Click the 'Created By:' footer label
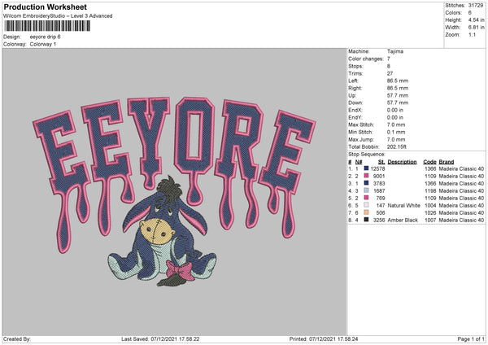This screenshot has height=345, width=488. [17, 338]
